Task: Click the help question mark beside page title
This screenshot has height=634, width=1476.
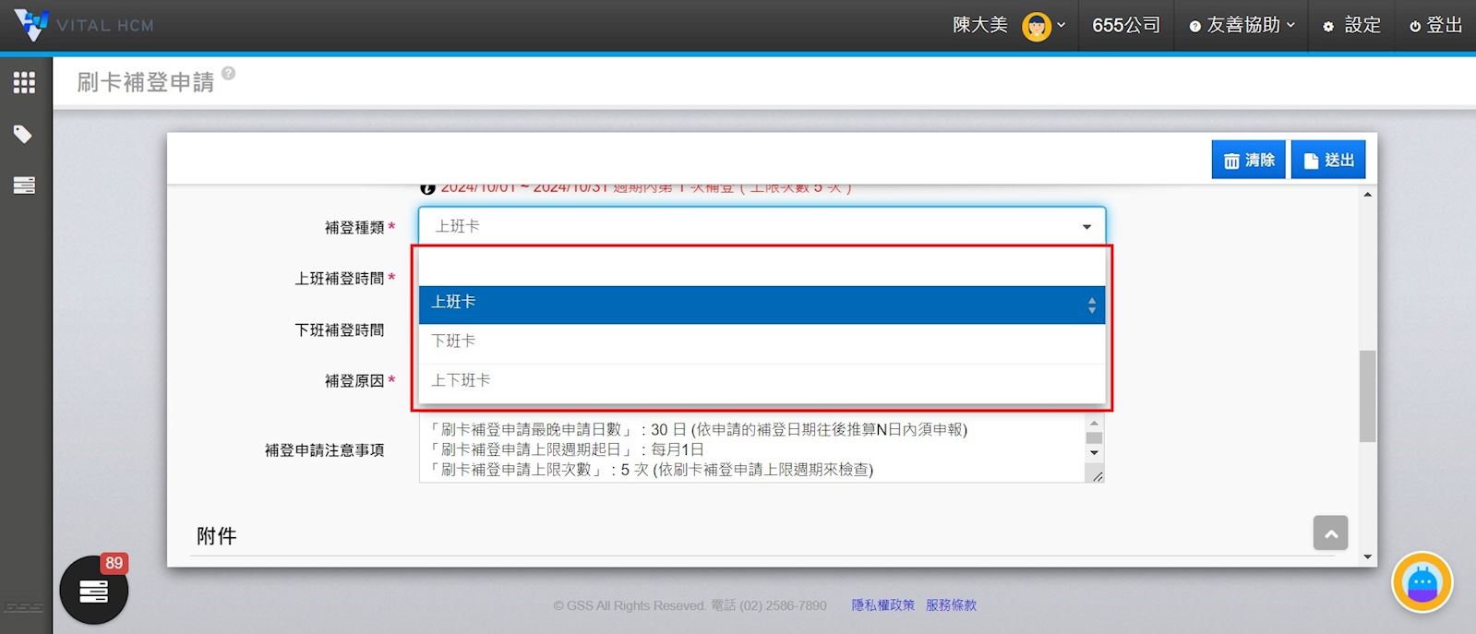Action: click(x=228, y=74)
